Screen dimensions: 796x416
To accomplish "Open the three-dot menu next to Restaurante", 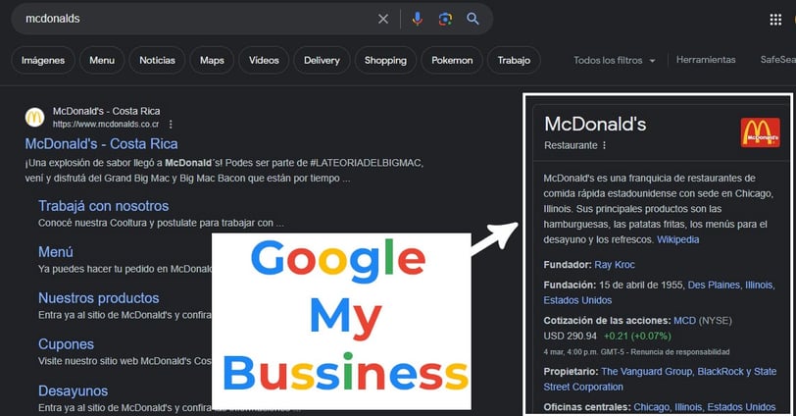I will point(604,145).
